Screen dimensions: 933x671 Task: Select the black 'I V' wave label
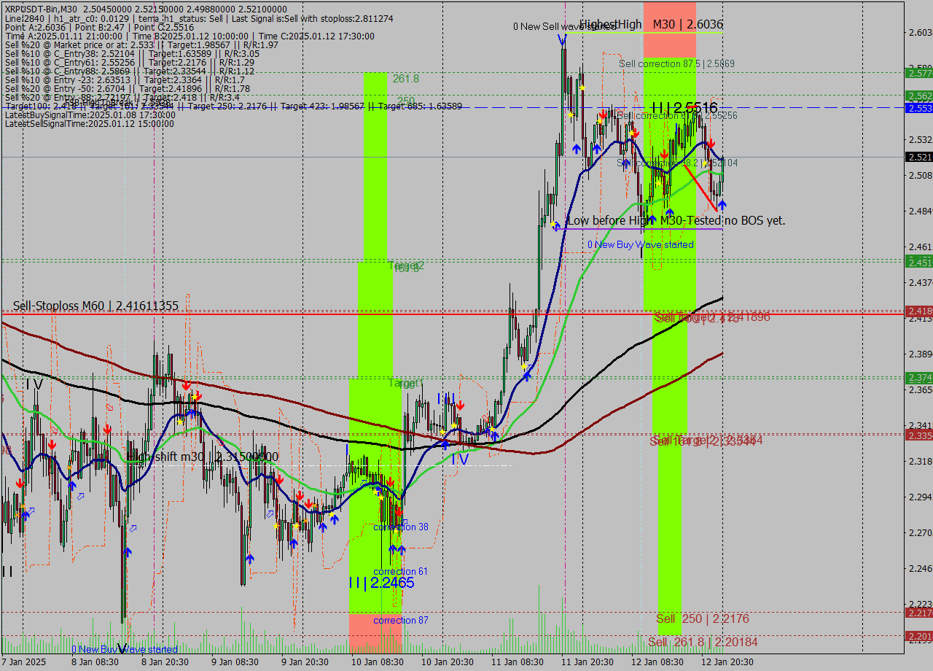point(34,384)
